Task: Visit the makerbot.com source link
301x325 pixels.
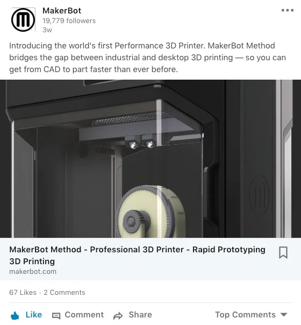Action: 33,272
